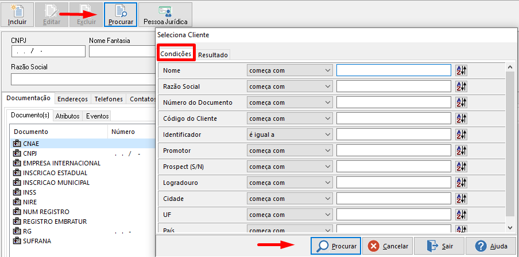Click the Número column header

131,132
